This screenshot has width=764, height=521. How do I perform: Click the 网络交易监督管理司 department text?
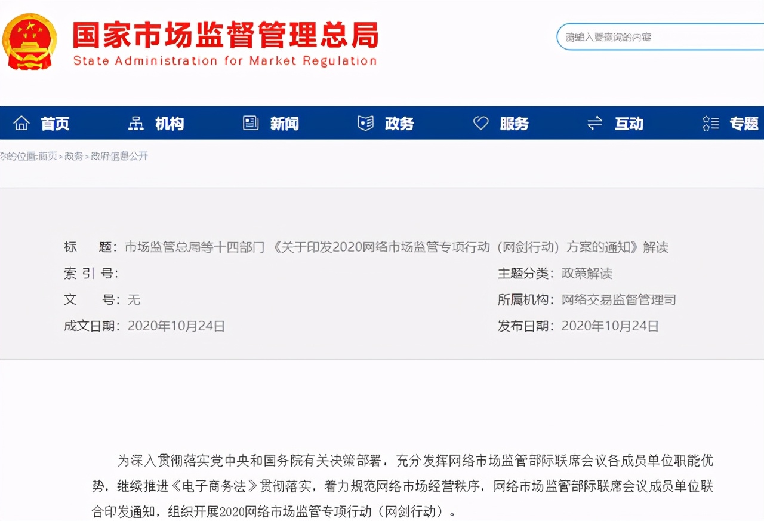tap(617, 299)
